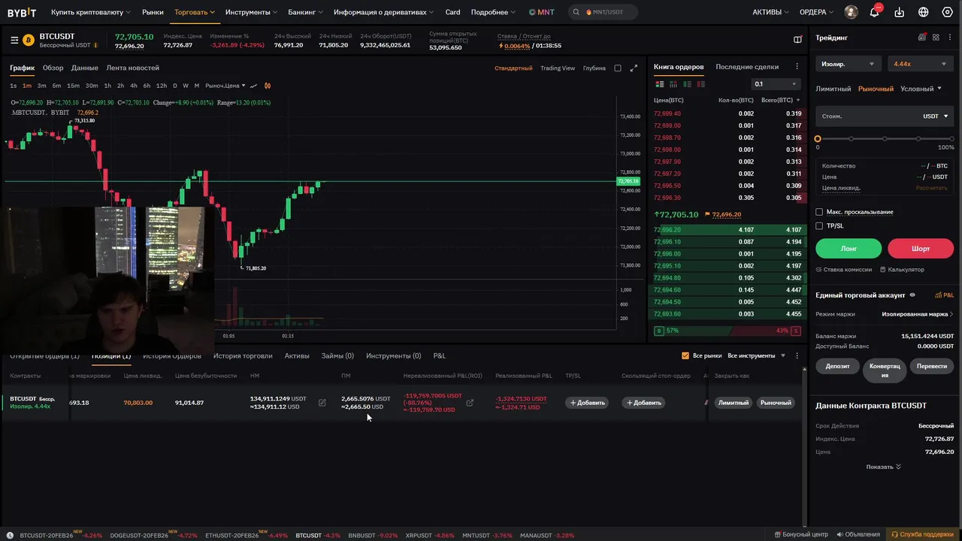The image size is (962, 541).
Task: Open the top-right settings icon
Action: pyautogui.click(x=947, y=12)
